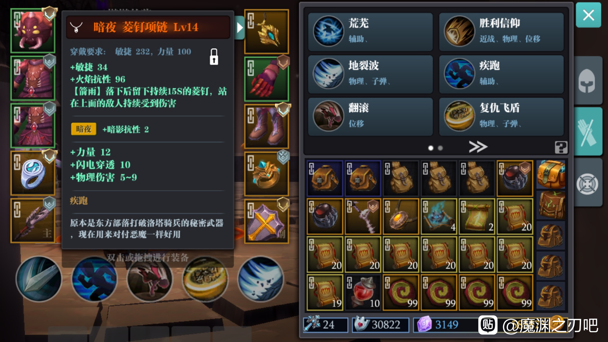Viewport: 608px width, 342px height.
Task: Pick the 复仇飞盾 skill
Action: 501,117
